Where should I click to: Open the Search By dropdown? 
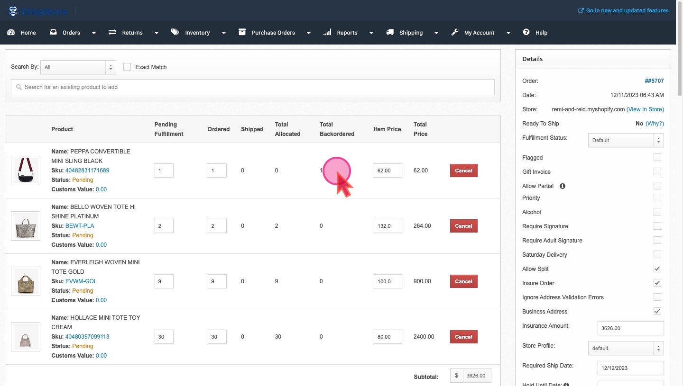[78, 67]
